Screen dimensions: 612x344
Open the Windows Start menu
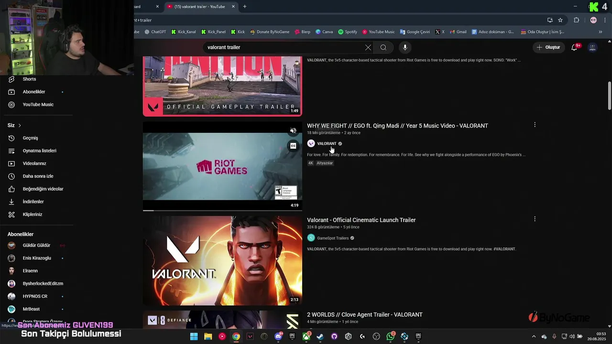pos(194,336)
